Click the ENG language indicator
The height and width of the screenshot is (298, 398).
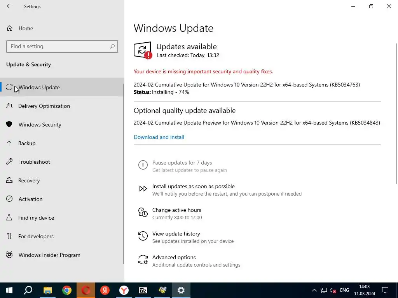click(344, 290)
